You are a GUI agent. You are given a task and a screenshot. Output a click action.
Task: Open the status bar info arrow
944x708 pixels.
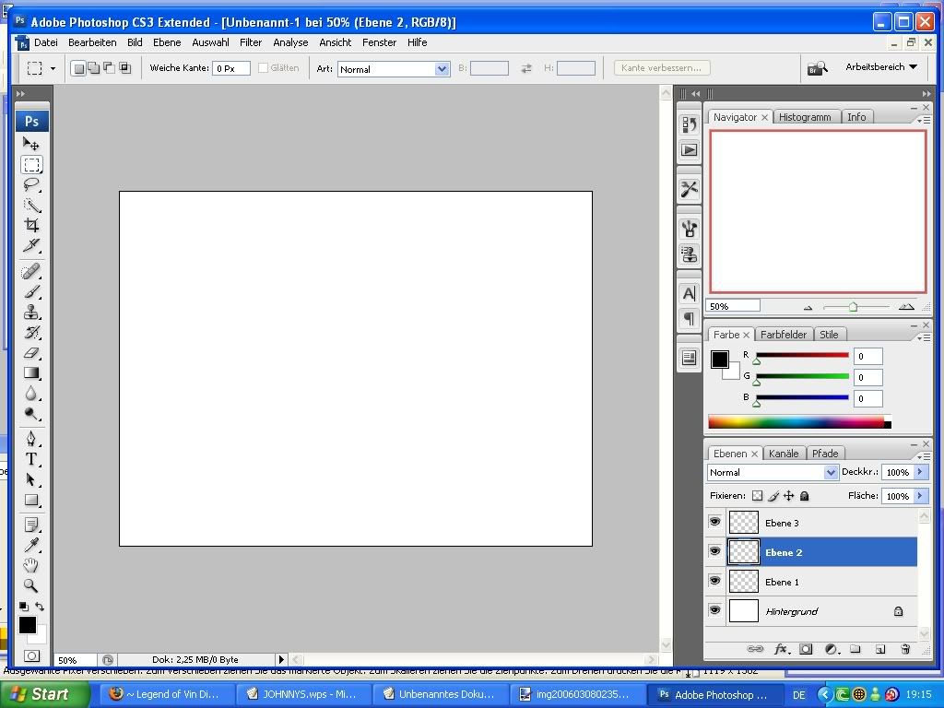pyautogui.click(x=281, y=660)
